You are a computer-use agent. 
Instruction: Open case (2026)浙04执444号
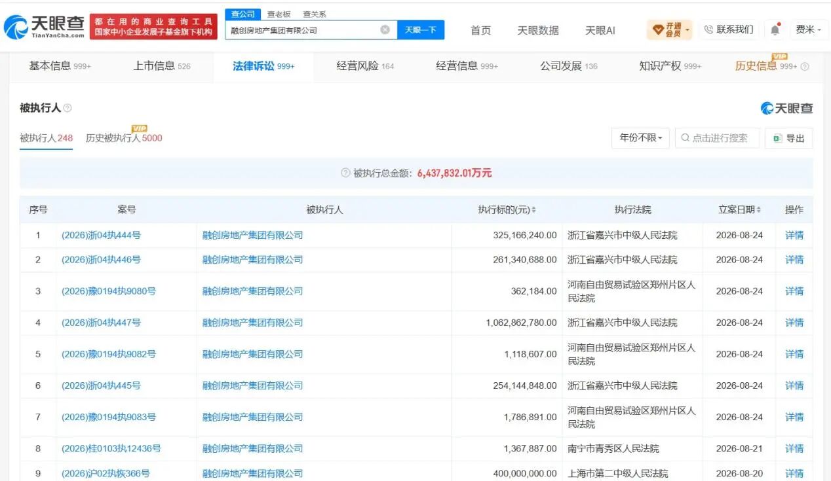[x=101, y=235]
